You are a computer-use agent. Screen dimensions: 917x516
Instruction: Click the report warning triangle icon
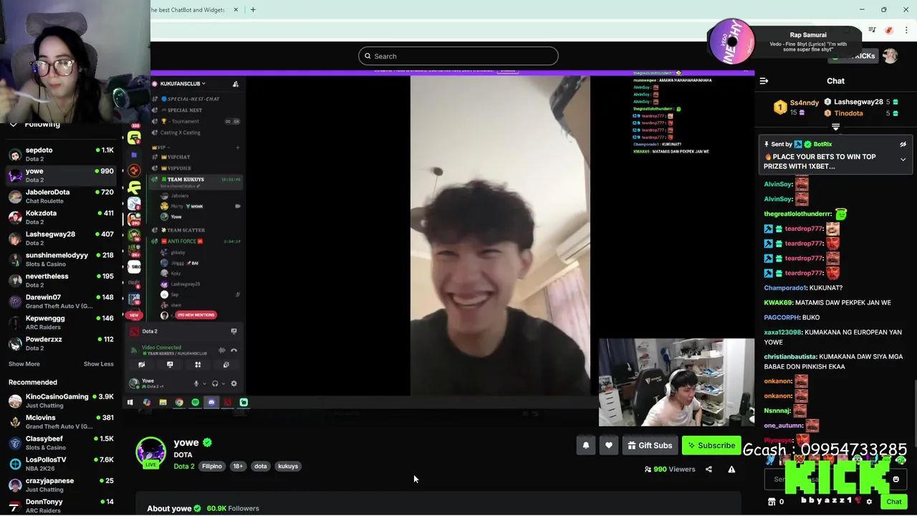731,469
